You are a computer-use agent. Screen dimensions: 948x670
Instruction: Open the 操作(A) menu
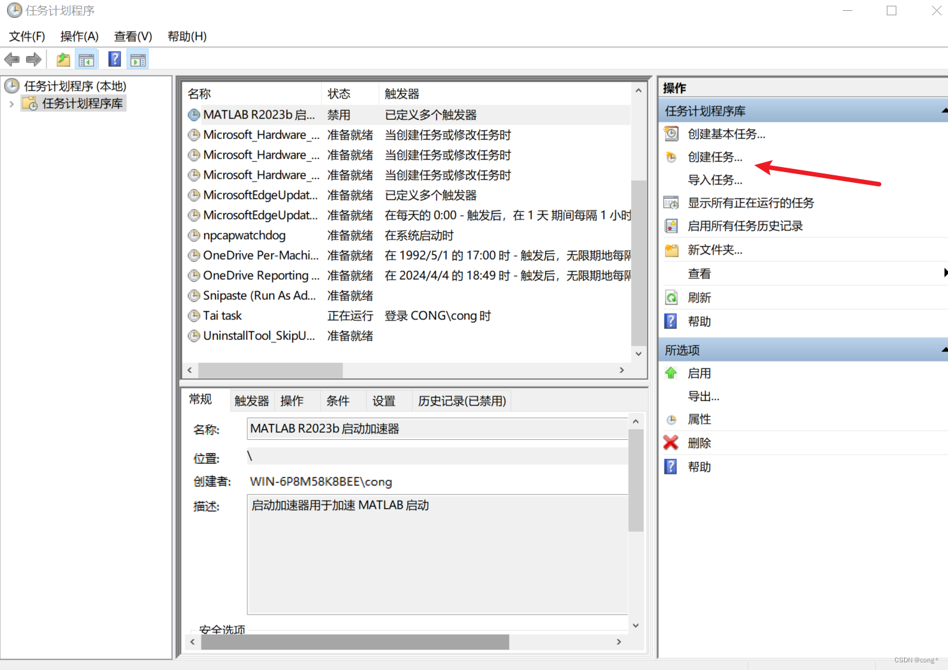(79, 36)
